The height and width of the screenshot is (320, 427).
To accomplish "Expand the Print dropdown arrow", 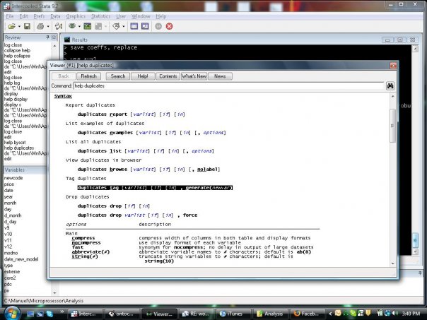I will click(48, 26).
